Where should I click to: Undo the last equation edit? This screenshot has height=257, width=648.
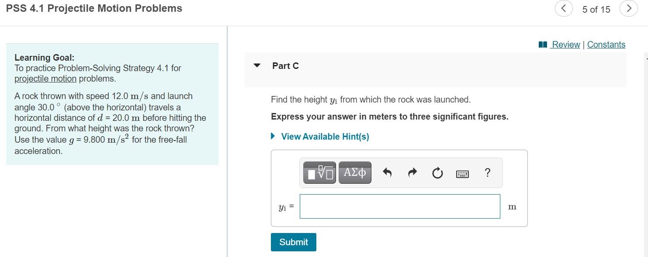point(387,172)
